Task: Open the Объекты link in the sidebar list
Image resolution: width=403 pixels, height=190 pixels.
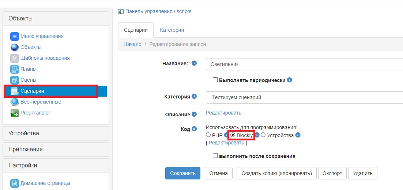Action: point(31,47)
